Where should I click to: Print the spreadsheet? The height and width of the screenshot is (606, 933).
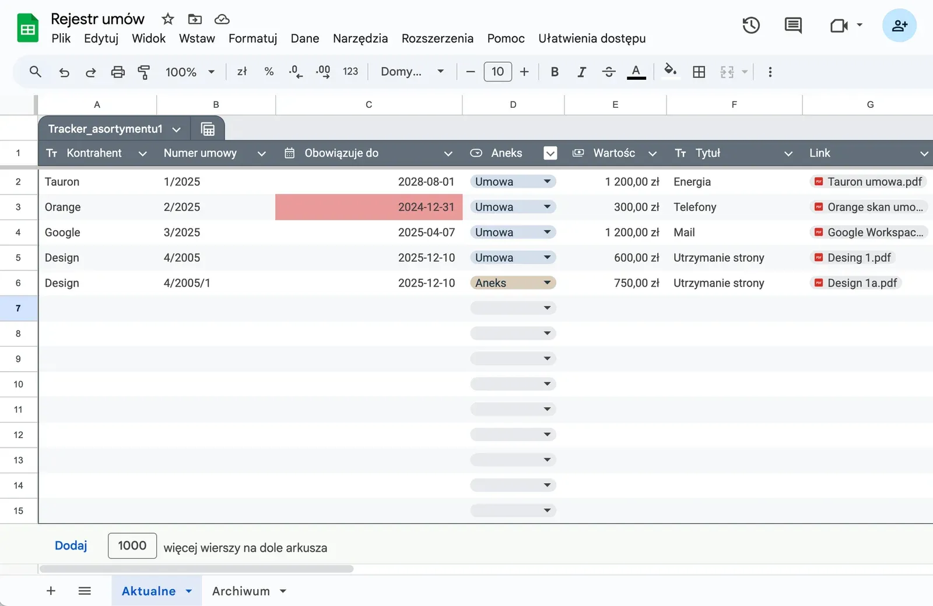118,72
